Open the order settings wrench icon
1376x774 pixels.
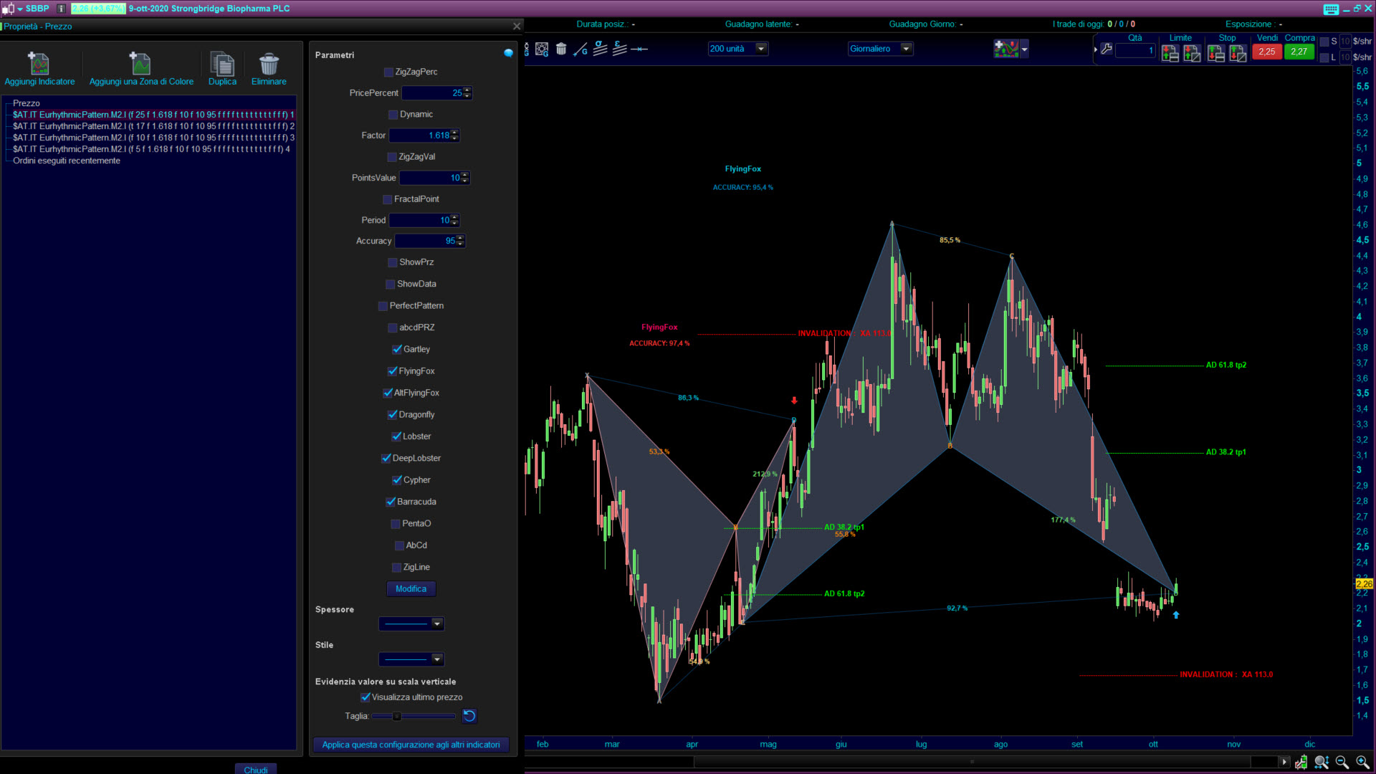tap(1107, 49)
